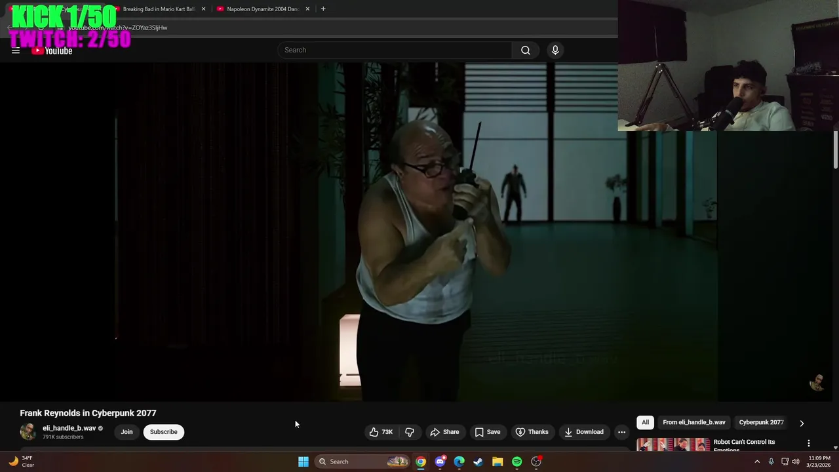Open options for Robot Can't Control video
Viewport: 839px width, 472px height.
(x=809, y=443)
